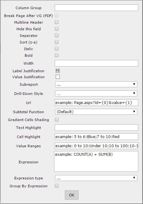Screen dimensions: 143x204
Task: Check Group By Expression
Action: click(57, 186)
